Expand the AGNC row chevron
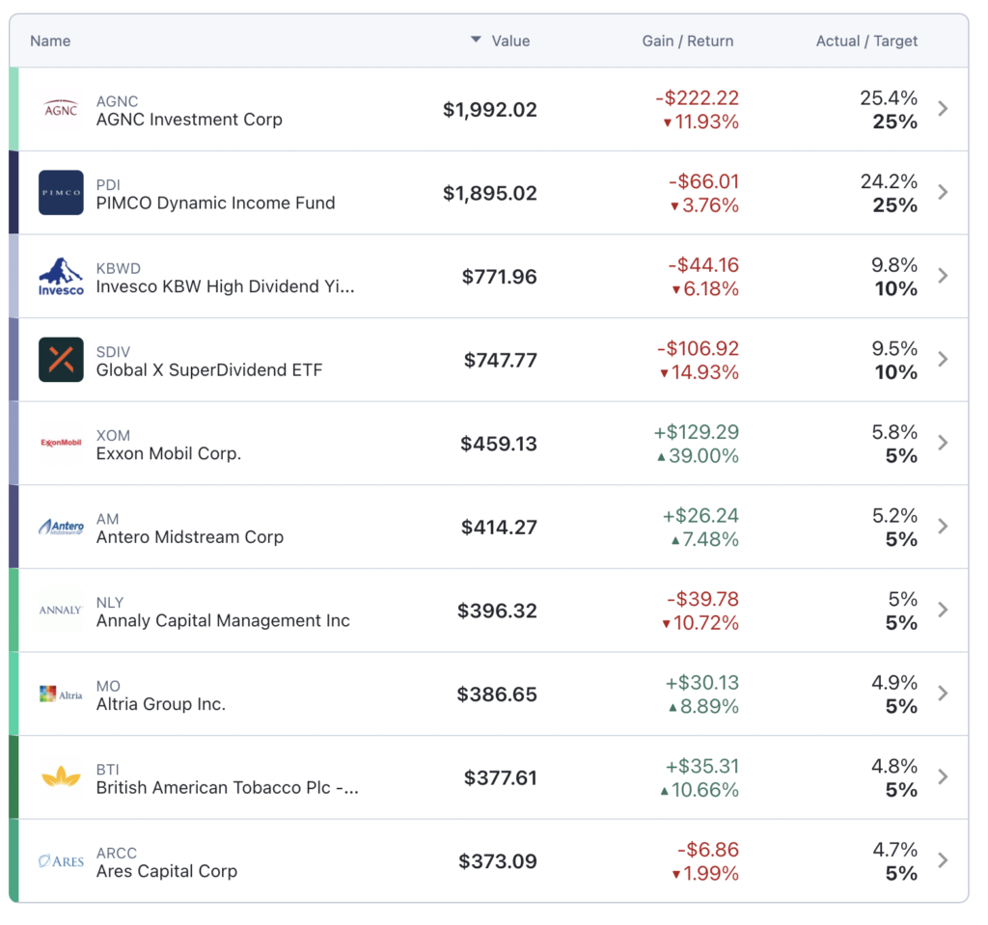The width and height of the screenshot is (988, 925). pyautogui.click(x=943, y=109)
